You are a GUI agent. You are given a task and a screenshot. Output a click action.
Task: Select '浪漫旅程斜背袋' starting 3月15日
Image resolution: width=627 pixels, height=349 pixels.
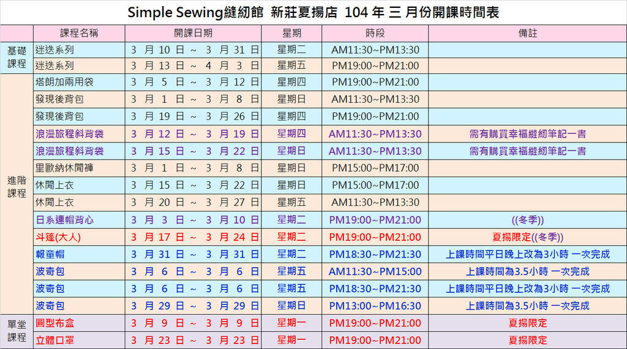click(x=70, y=151)
